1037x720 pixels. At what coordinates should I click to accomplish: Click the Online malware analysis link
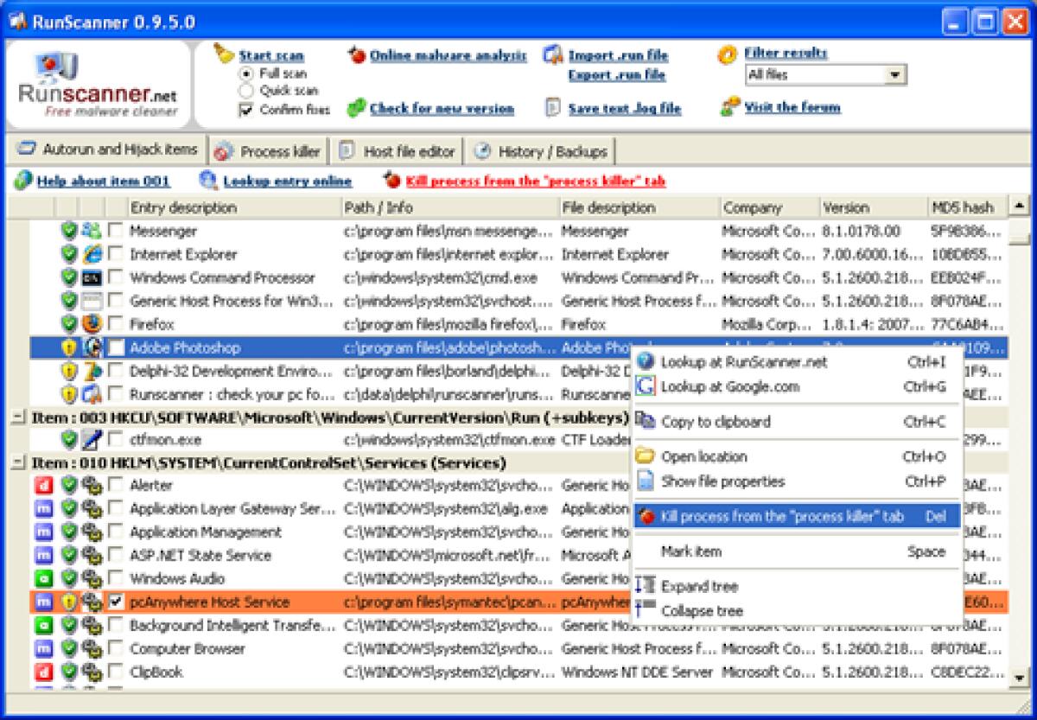[x=448, y=55]
